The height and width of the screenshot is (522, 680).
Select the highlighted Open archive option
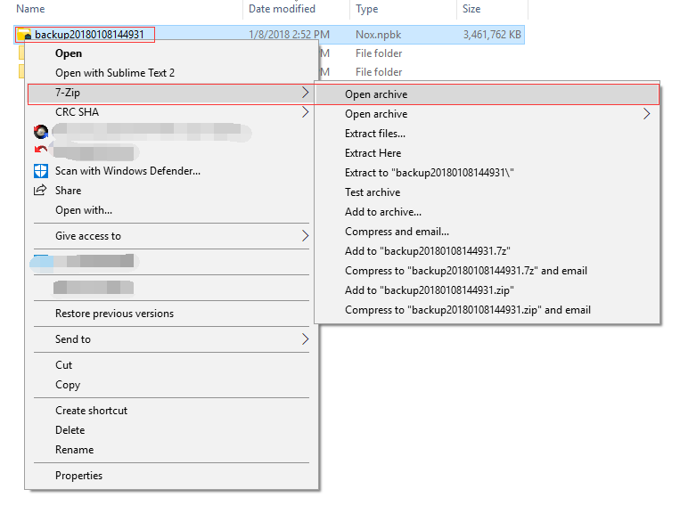point(376,94)
